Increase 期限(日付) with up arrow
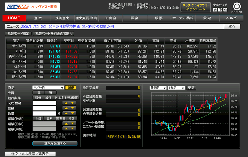248x157 pixels. pyautogui.click(x=66, y=123)
